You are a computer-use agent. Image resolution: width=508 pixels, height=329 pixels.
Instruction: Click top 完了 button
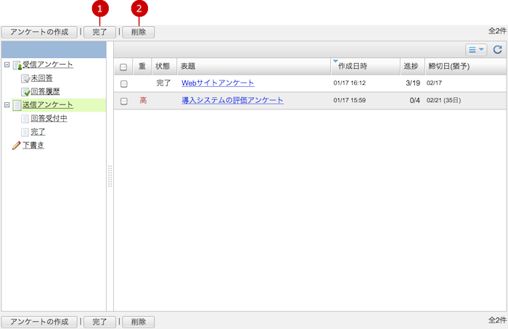tap(99, 32)
